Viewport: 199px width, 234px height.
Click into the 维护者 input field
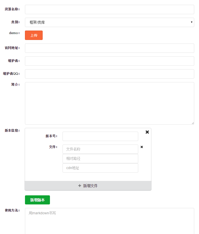109,61
